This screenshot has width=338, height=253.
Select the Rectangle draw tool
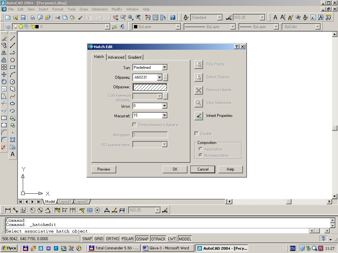13,67
